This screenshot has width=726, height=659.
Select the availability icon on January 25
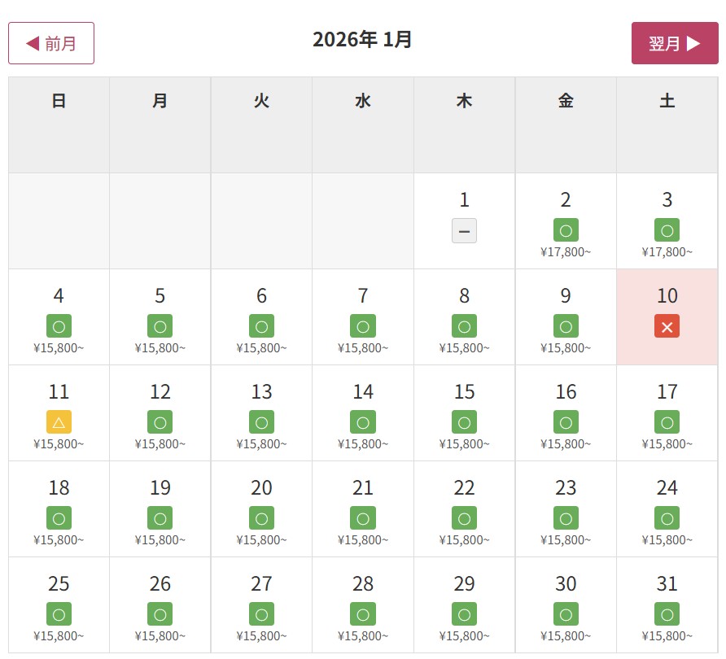59,614
